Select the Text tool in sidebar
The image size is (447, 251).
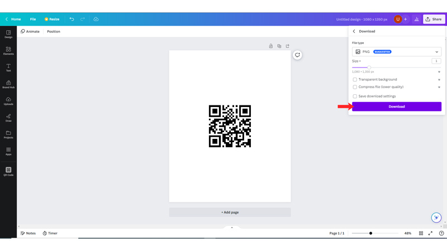[8, 67]
